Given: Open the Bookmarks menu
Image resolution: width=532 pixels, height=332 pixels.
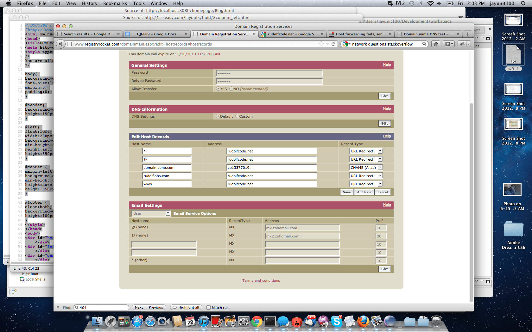Looking at the screenshot, I should click(x=115, y=3).
